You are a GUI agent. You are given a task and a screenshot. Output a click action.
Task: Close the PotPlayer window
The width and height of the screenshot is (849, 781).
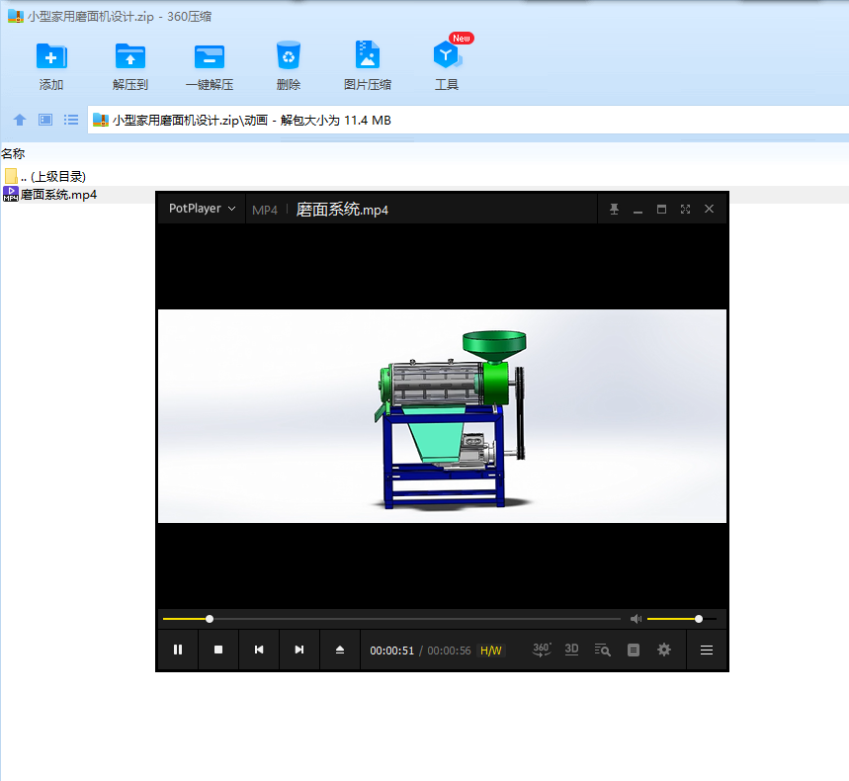pyautogui.click(x=710, y=209)
